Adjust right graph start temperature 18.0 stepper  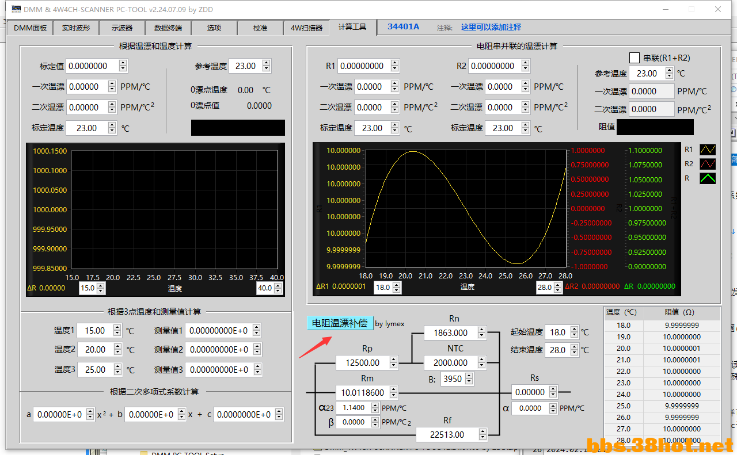pyautogui.click(x=396, y=287)
